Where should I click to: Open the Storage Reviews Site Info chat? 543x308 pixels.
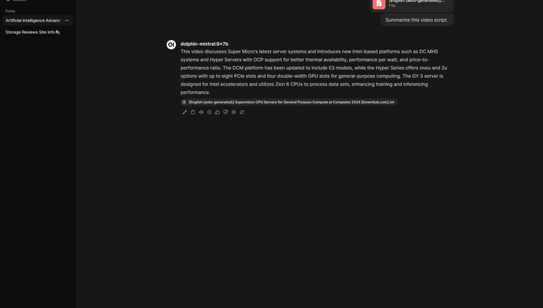[30, 32]
